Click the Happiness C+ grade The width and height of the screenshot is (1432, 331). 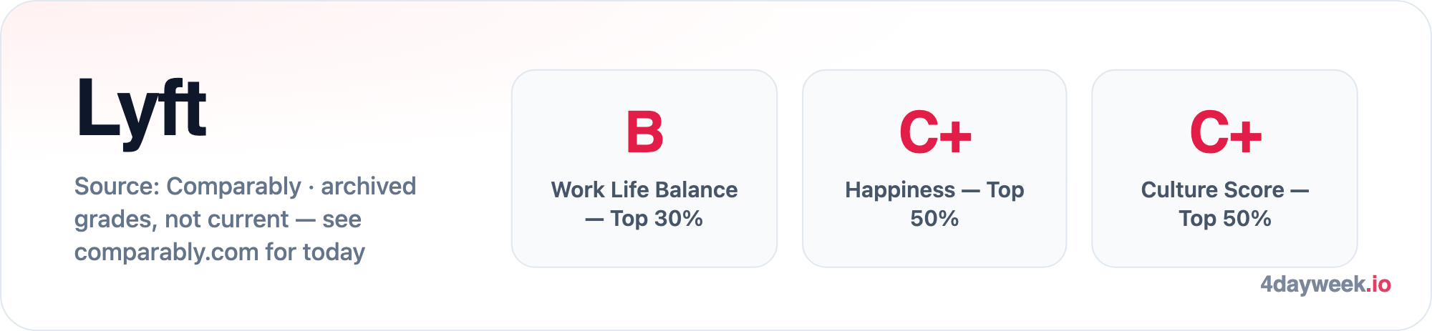(934, 132)
